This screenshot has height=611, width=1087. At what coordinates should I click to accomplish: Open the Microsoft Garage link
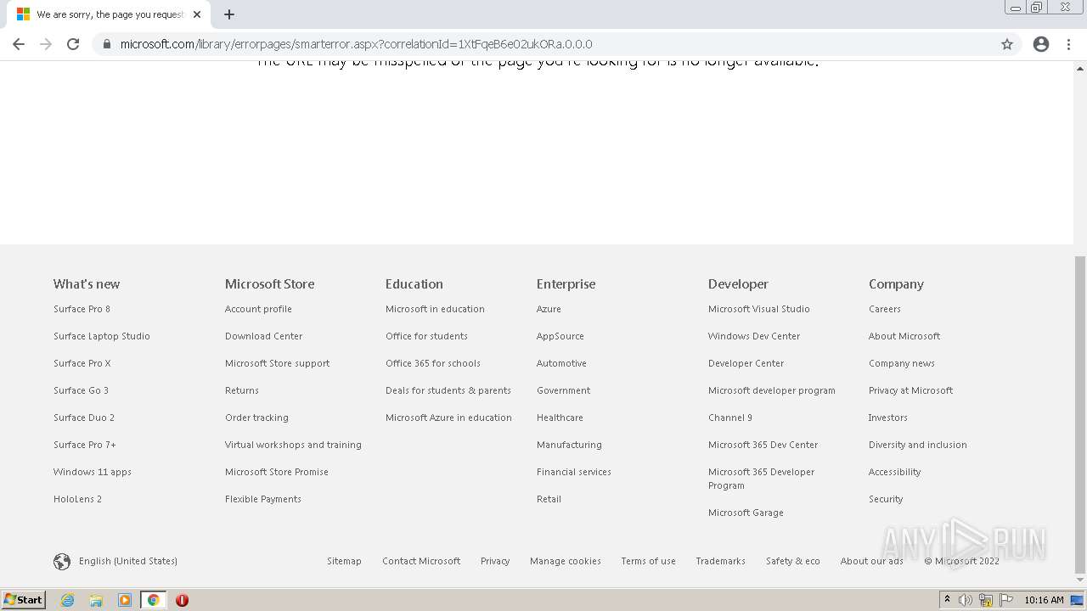(x=746, y=513)
